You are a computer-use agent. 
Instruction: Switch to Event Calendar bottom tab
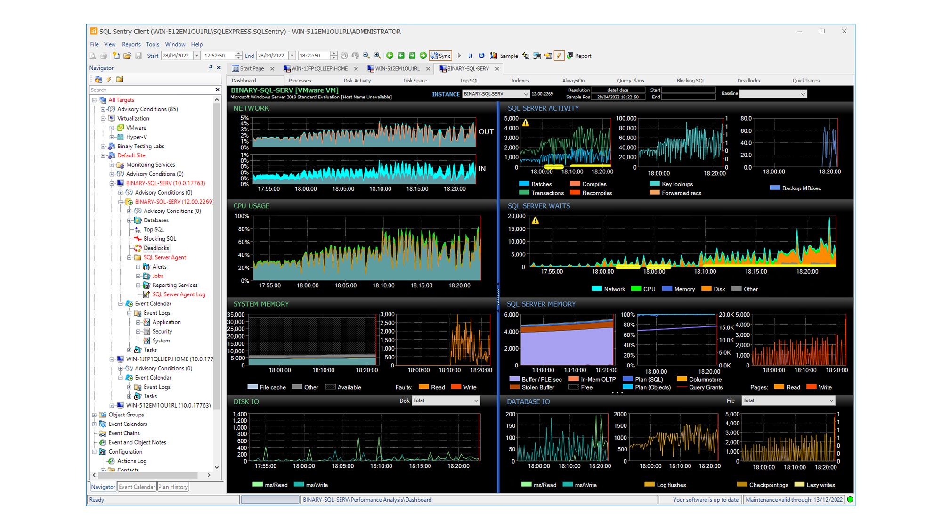pos(137,487)
